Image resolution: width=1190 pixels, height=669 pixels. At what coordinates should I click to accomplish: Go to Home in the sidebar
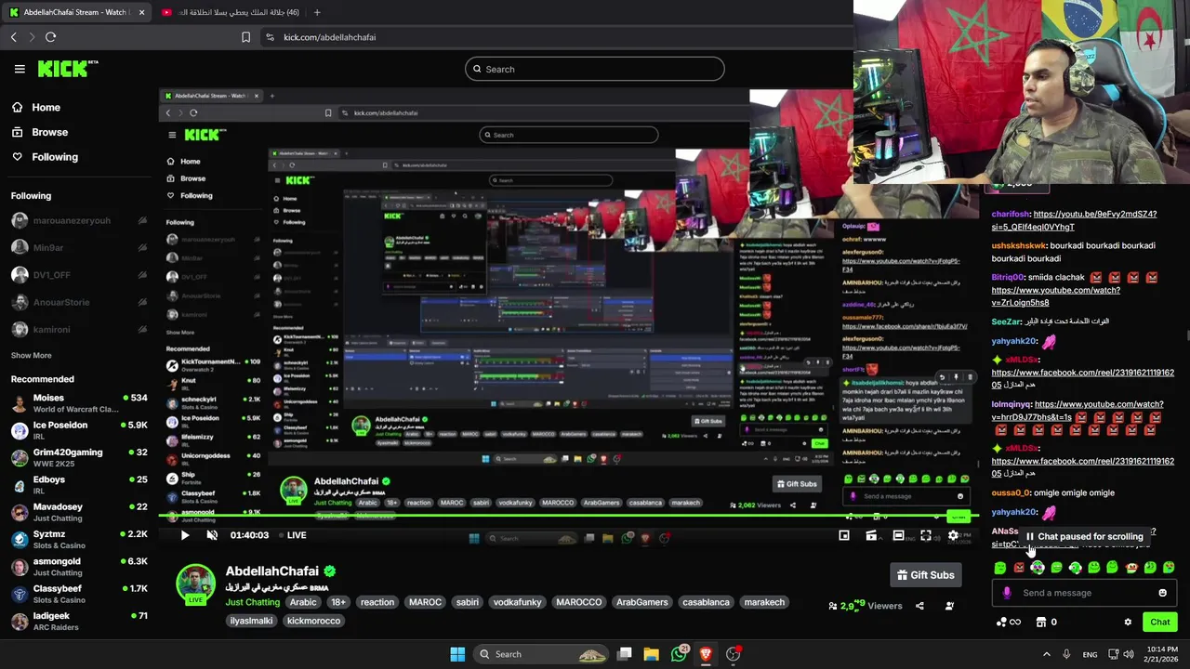[x=46, y=107]
